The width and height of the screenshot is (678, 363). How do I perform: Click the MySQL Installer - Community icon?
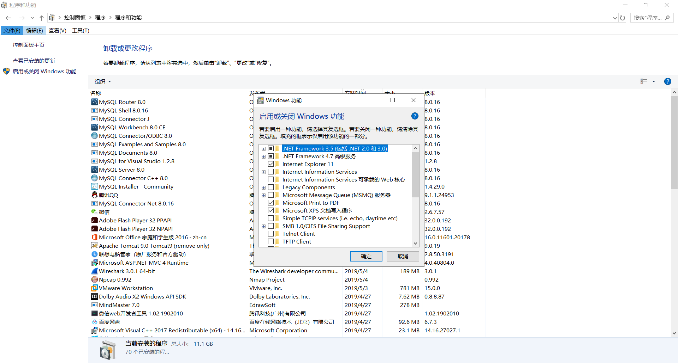pos(94,186)
